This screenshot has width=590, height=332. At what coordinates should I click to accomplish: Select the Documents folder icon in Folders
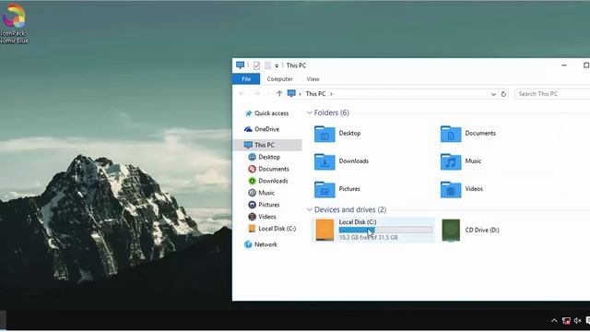[x=451, y=134]
